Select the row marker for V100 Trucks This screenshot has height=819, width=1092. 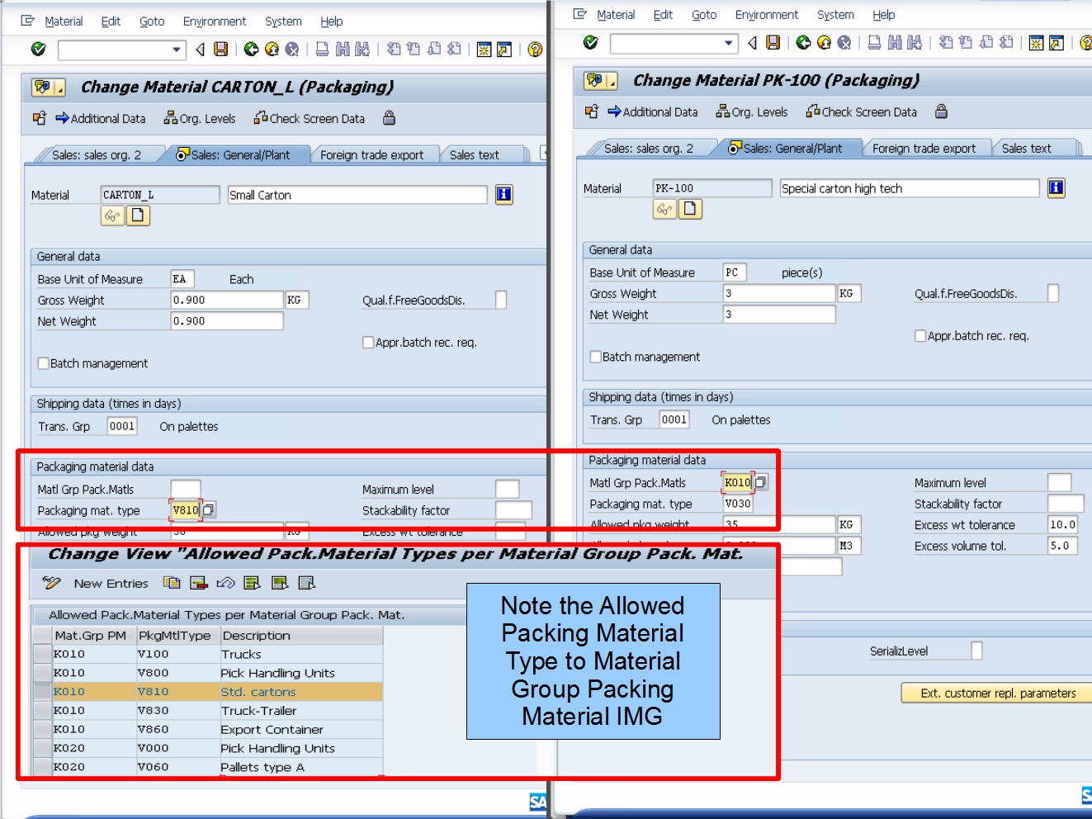coord(42,654)
